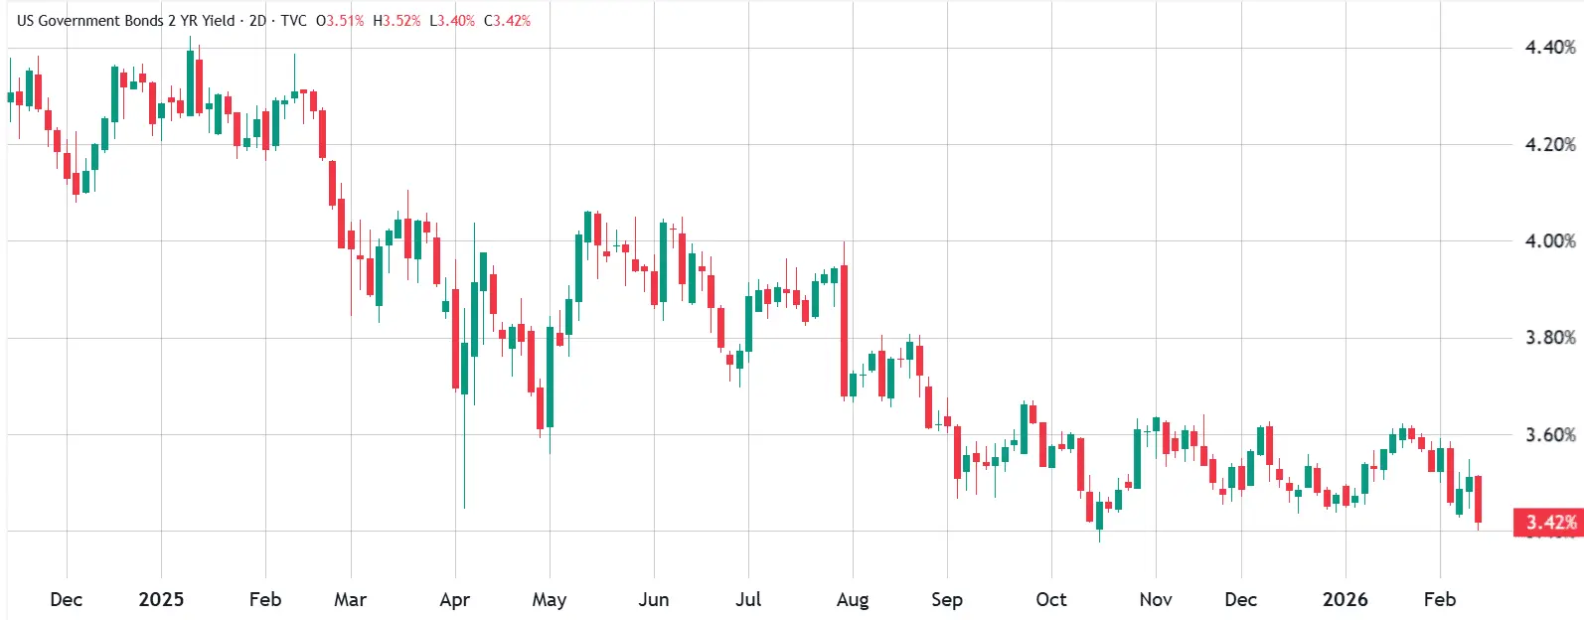Image resolution: width=1584 pixels, height=620 pixels.
Task: Click the 4.00% label on the price axis
Action: coord(1550,241)
